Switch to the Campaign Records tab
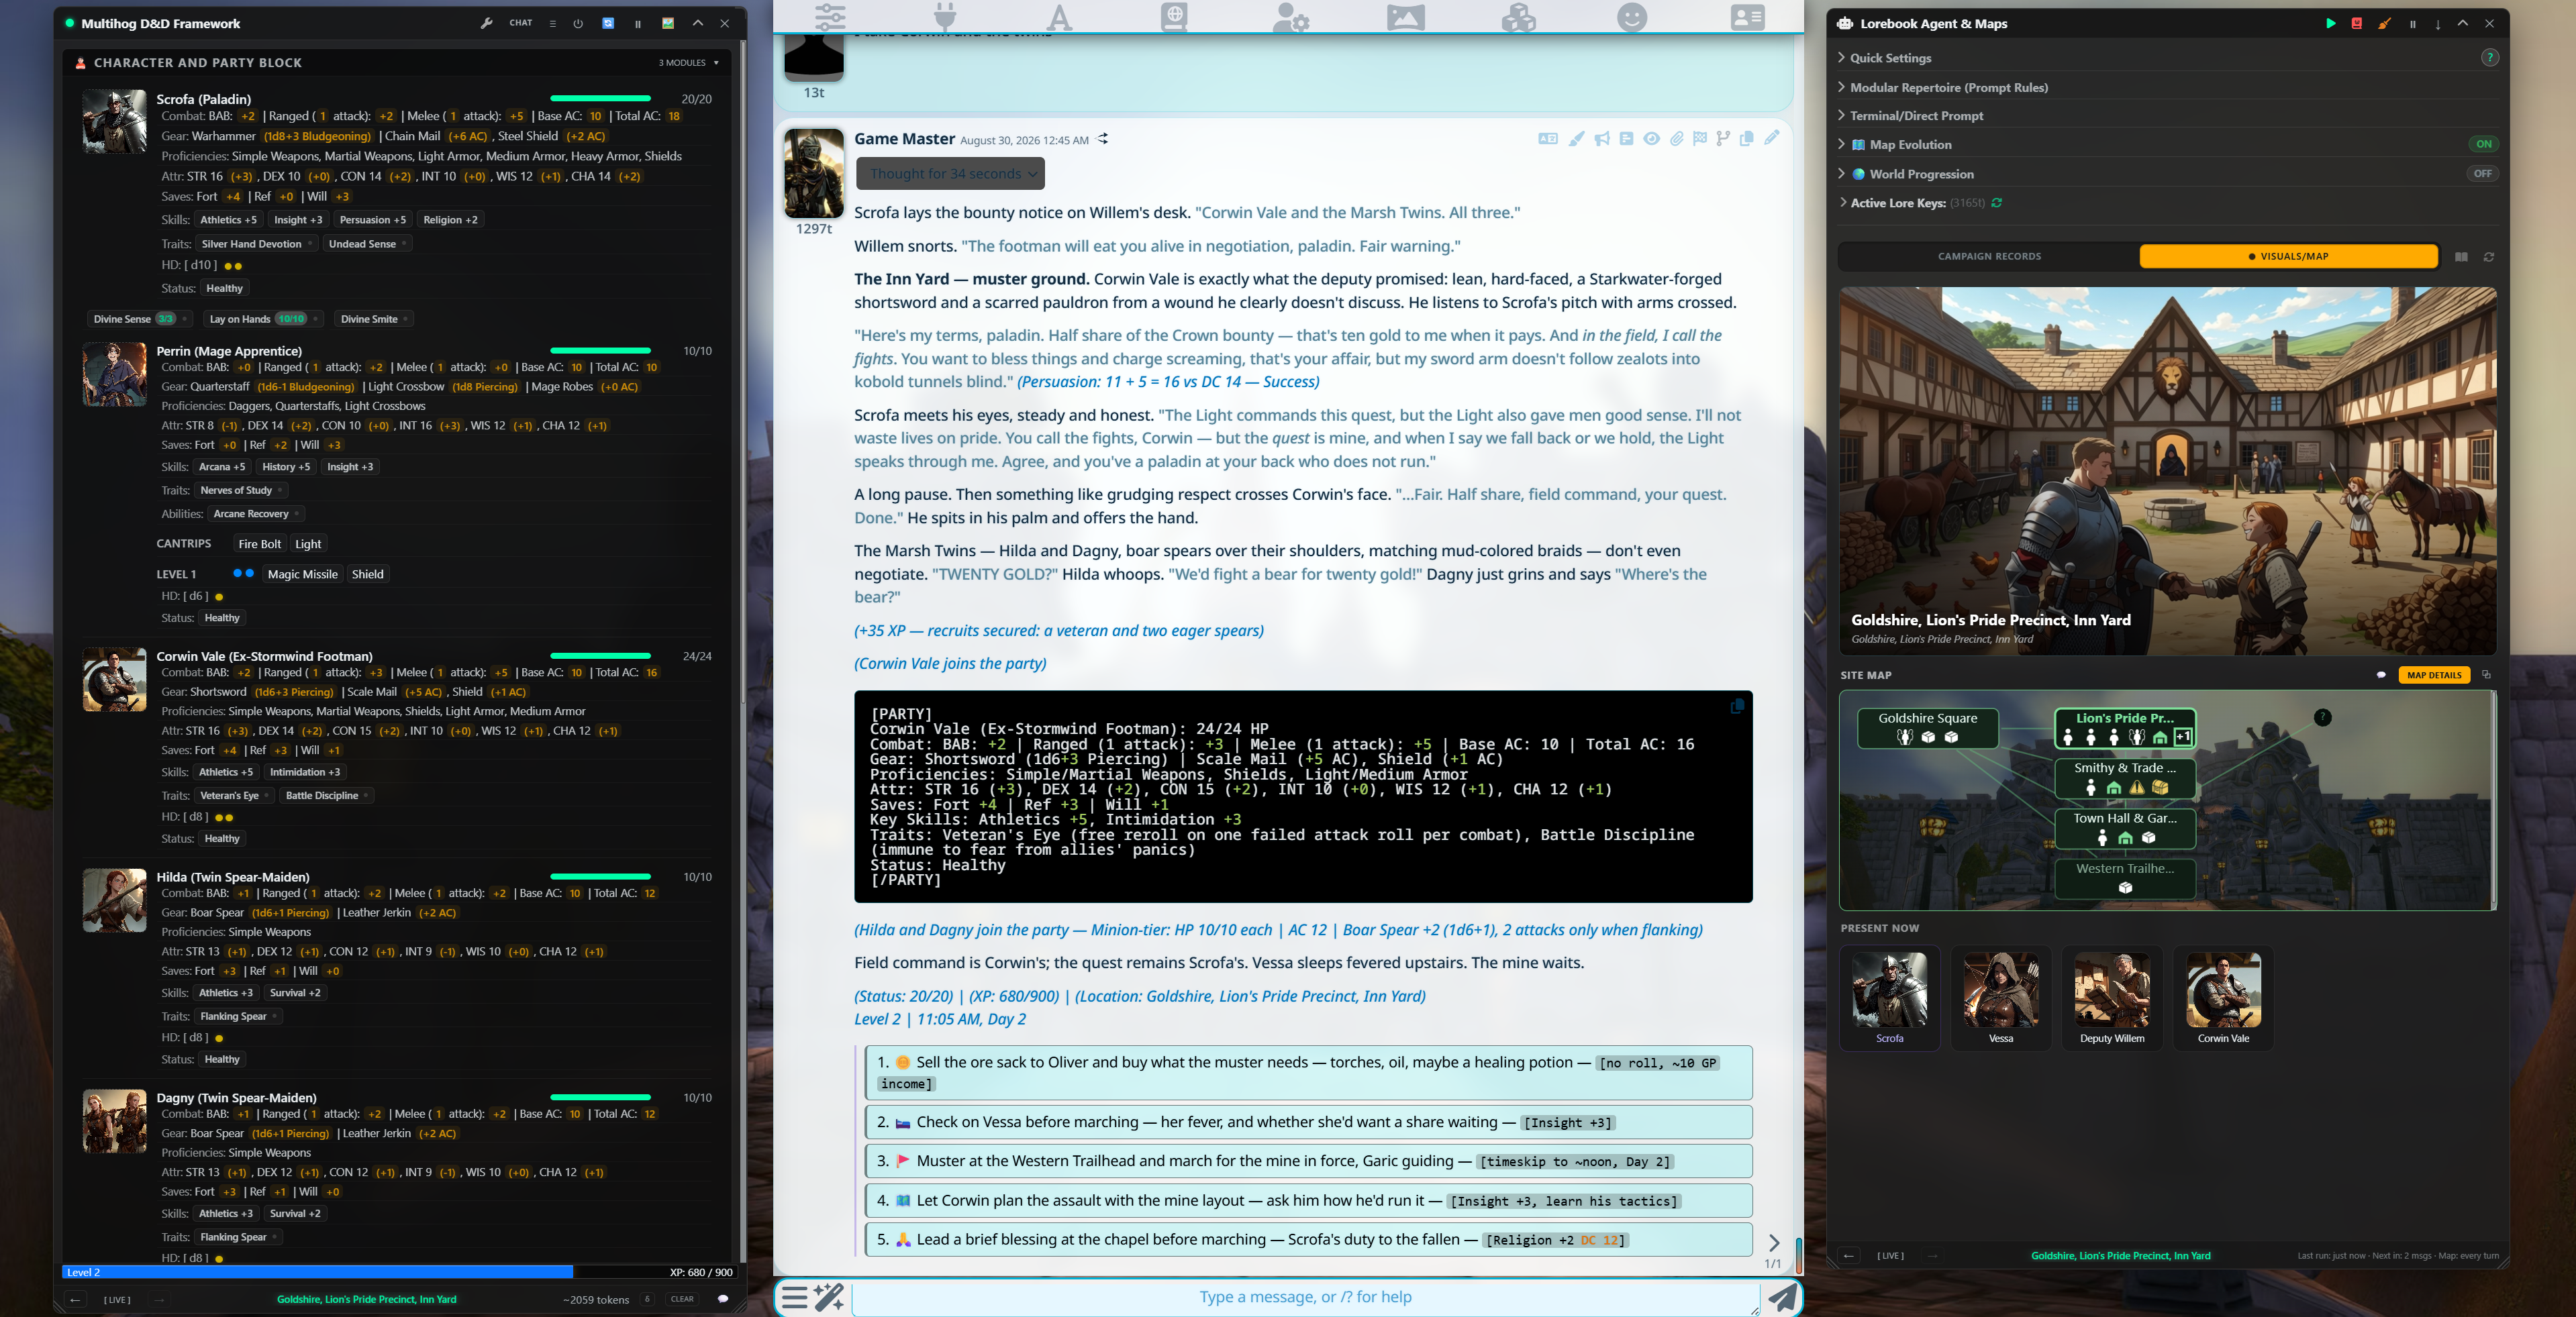Viewport: 2576px width, 1317px height. tap(1989, 257)
